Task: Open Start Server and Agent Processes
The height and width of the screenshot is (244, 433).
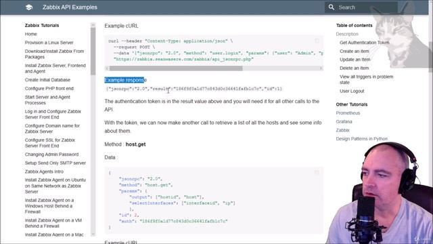Action: tap(47, 100)
